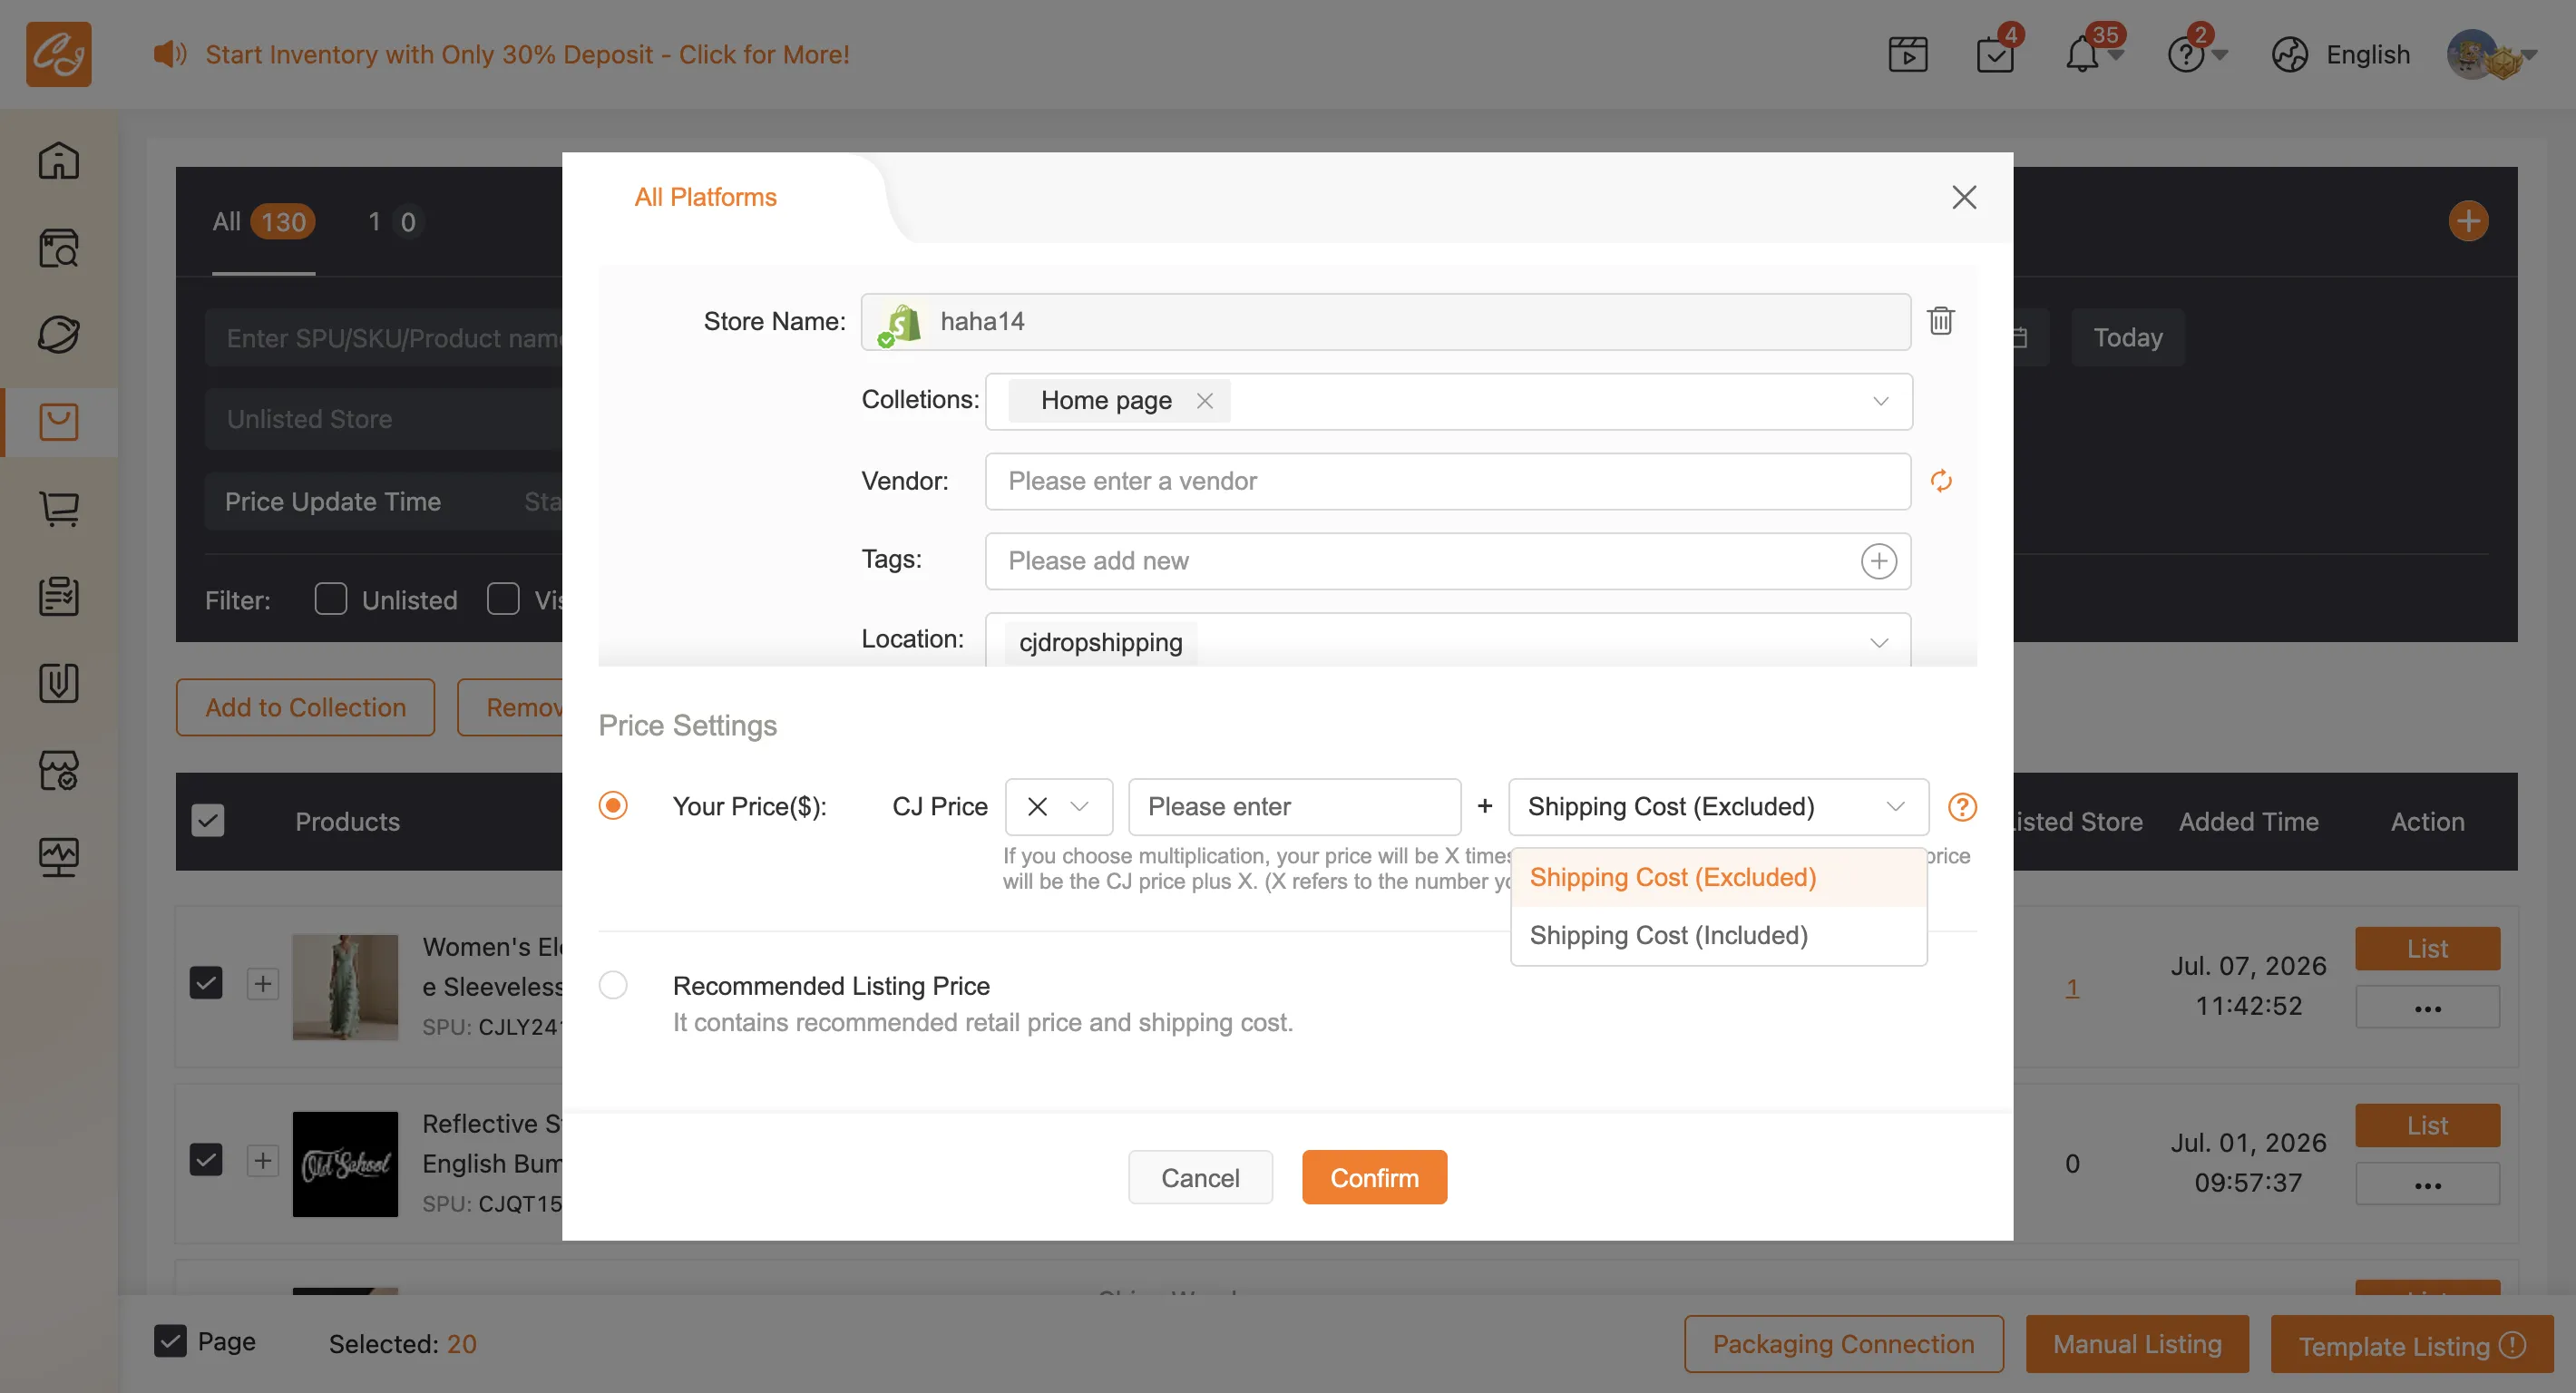The width and height of the screenshot is (2576, 1393).
Task: Open the English language dropdown
Action: [x=2367, y=54]
